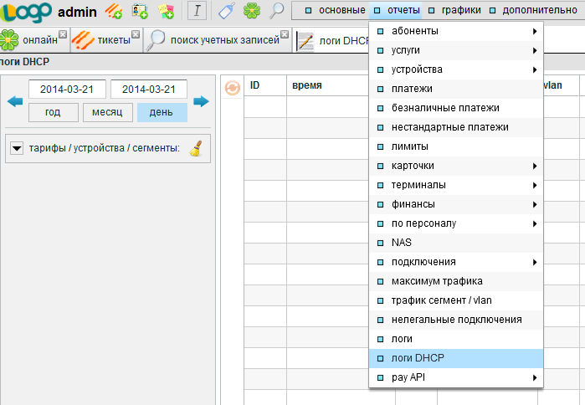Click the add user account icon
Image resolution: width=585 pixels, height=405 pixels.
coord(140,11)
